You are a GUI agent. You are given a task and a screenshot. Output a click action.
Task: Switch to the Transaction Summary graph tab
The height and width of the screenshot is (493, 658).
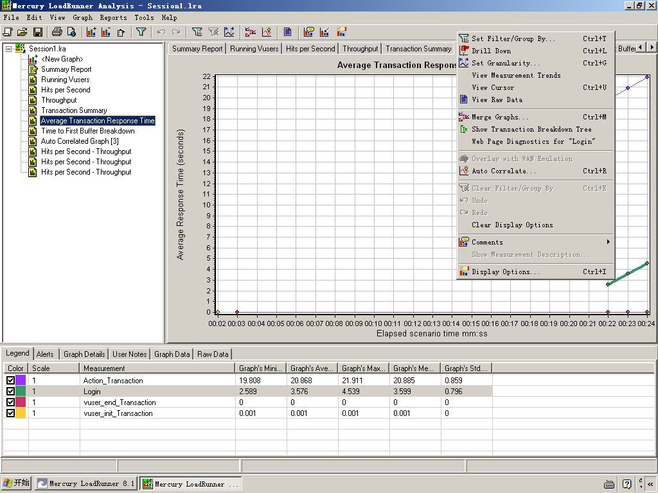pyautogui.click(x=418, y=49)
